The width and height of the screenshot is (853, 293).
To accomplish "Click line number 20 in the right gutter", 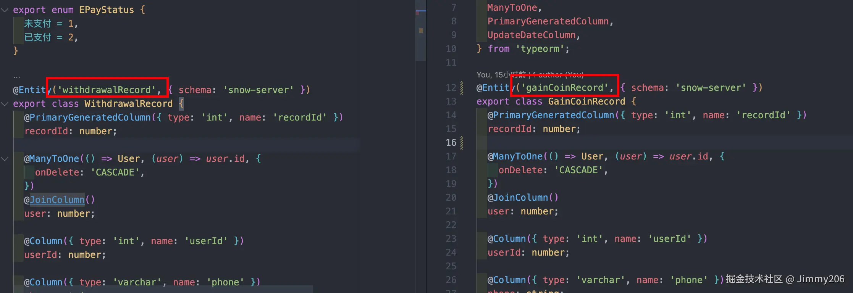I will 451,198.
